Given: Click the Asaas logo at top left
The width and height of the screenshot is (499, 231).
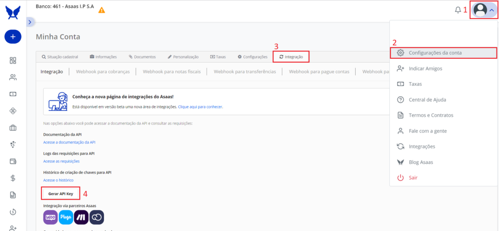Looking at the screenshot, I should point(13,12).
